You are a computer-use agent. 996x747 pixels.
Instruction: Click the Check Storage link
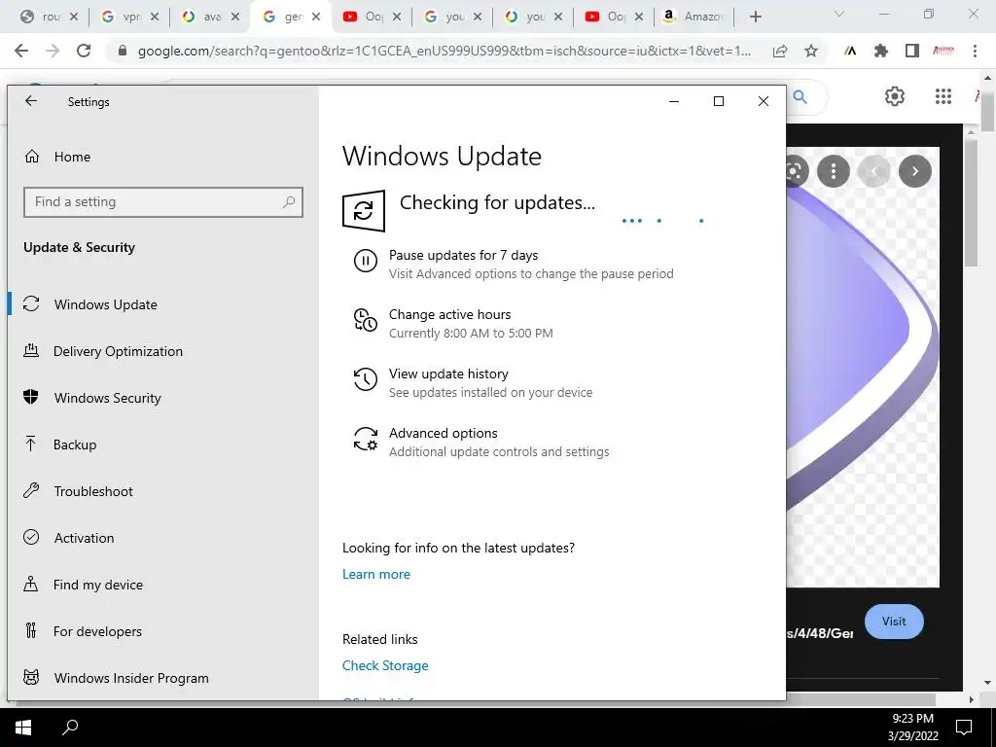(385, 665)
